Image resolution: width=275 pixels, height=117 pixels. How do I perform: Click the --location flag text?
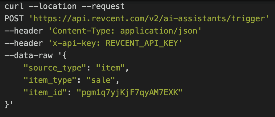pyautogui.click(x=52, y=6)
